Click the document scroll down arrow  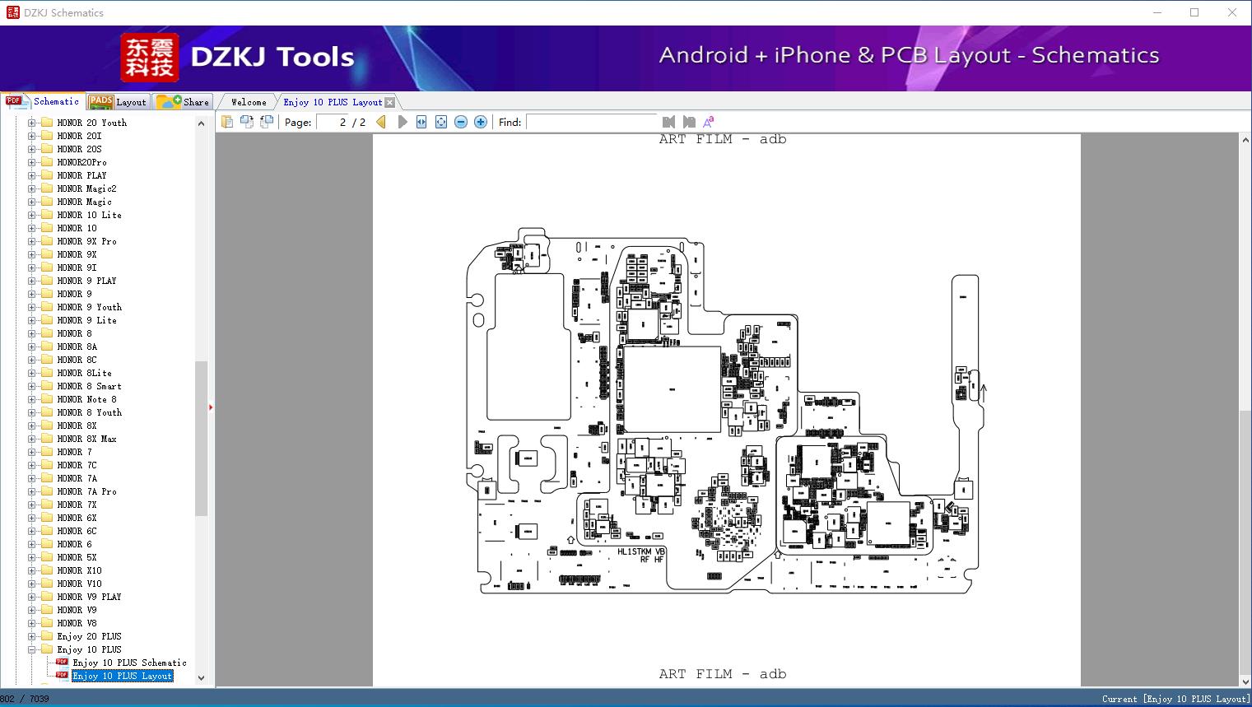tap(1245, 681)
